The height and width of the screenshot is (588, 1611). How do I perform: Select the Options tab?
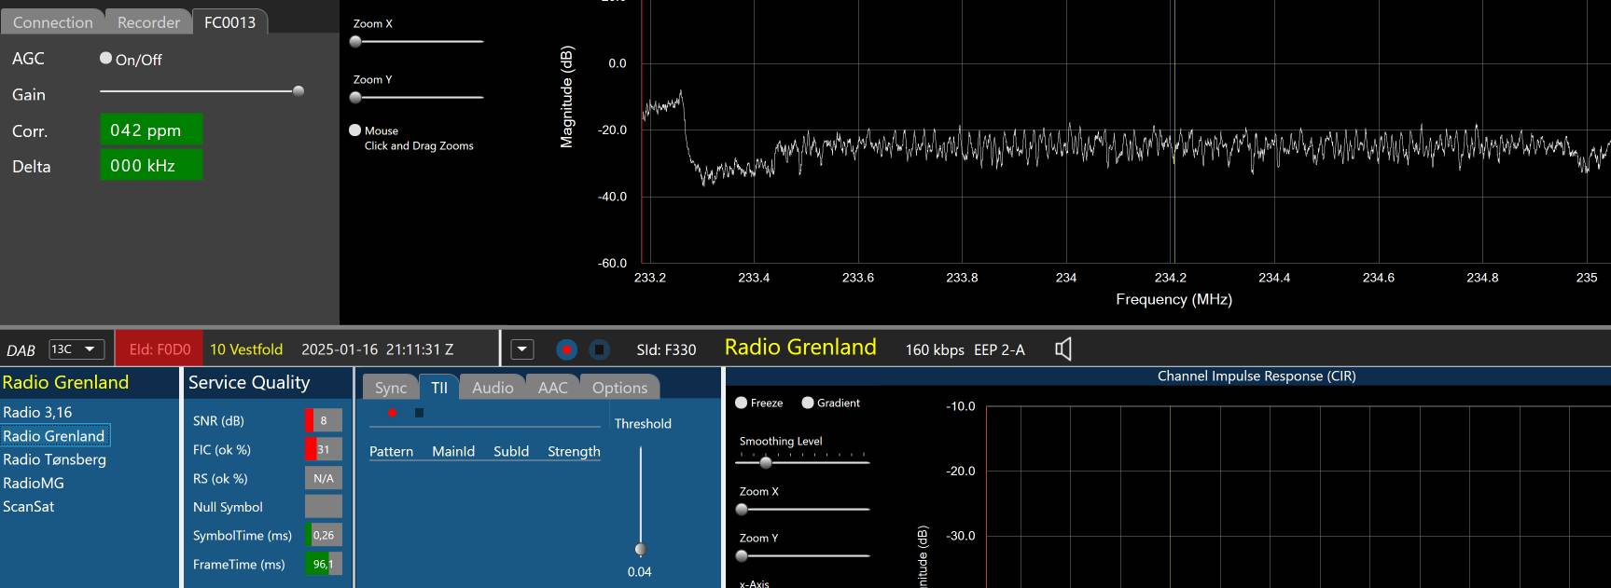tap(619, 388)
